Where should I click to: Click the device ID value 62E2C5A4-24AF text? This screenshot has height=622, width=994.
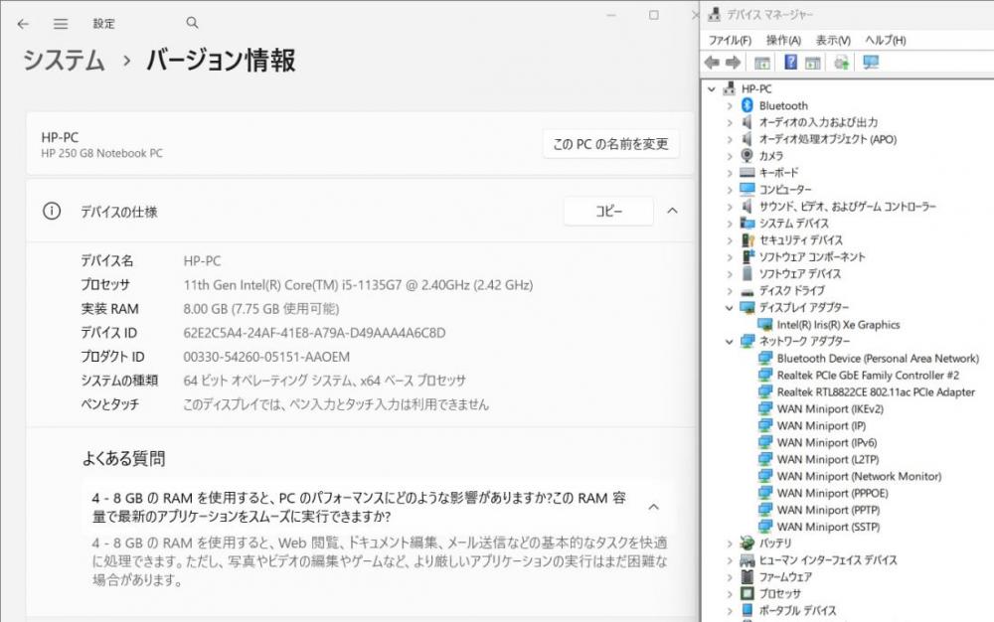tap(314, 333)
